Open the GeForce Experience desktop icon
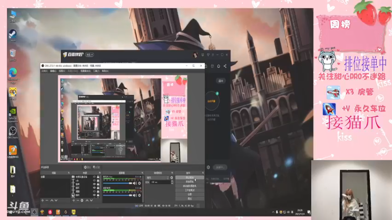The height and width of the screenshot is (220, 392). point(13,115)
